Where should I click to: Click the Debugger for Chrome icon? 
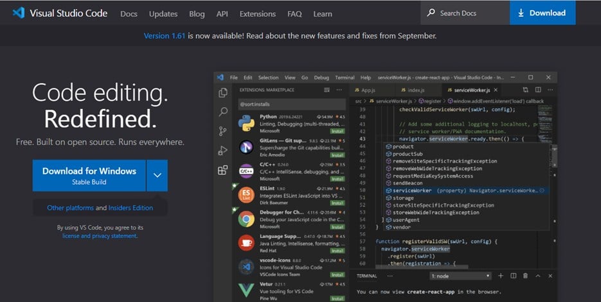pyautogui.click(x=246, y=219)
